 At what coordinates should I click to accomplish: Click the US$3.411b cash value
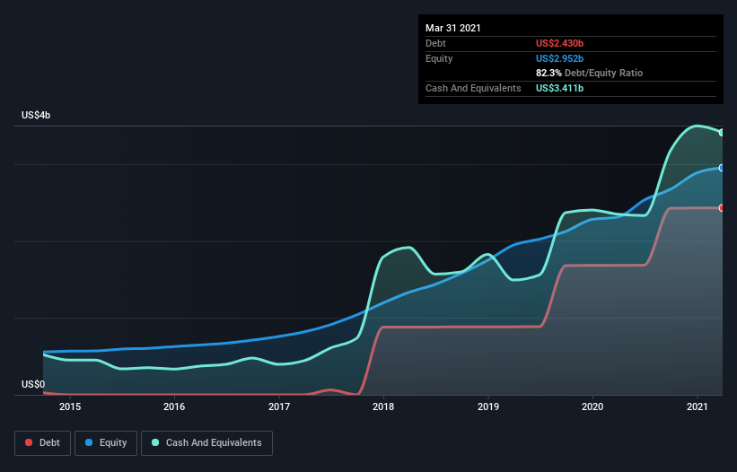pyautogui.click(x=560, y=88)
